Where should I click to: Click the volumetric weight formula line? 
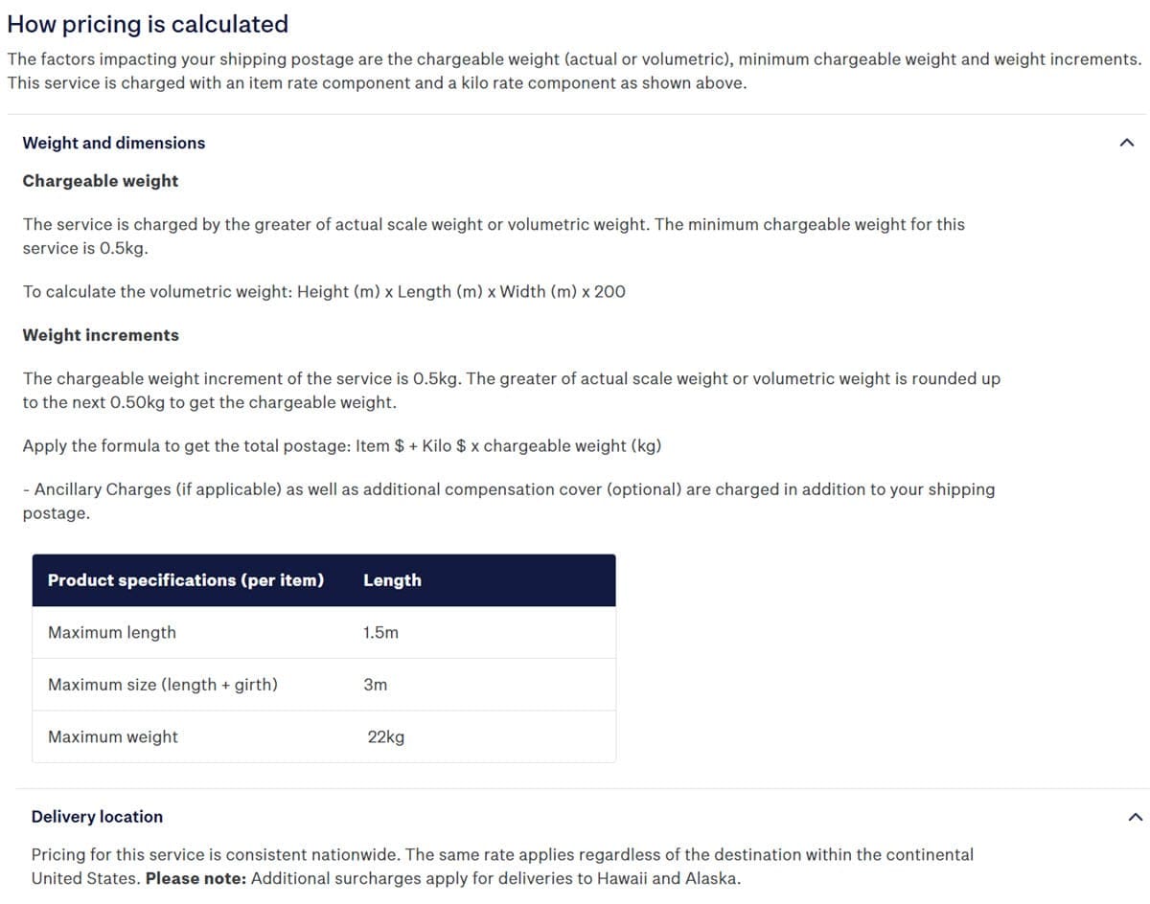pyautogui.click(x=324, y=292)
